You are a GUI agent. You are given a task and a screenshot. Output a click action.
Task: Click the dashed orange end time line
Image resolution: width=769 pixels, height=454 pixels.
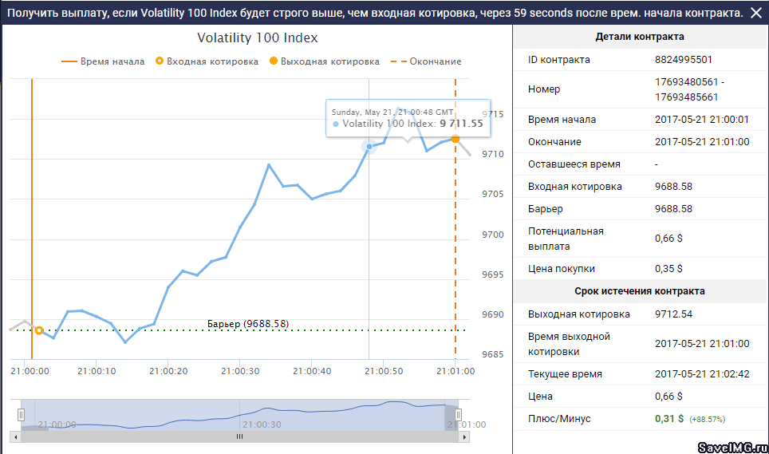click(x=455, y=239)
